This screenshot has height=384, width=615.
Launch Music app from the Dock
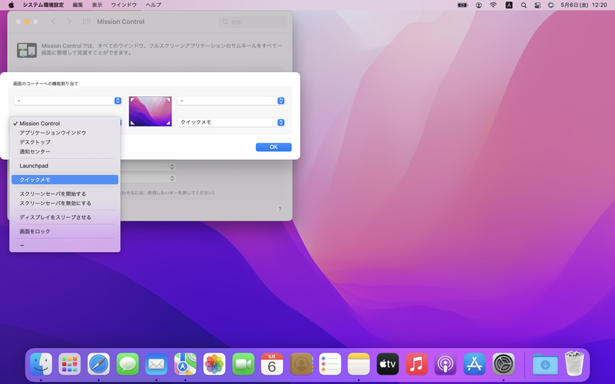[417, 364]
